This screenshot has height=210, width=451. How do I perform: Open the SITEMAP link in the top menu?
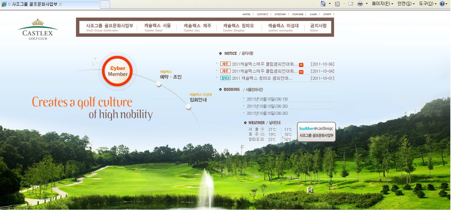pyautogui.click(x=280, y=14)
